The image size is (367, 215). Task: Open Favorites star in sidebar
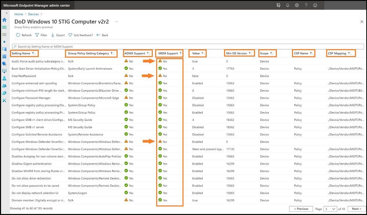tap(4, 42)
